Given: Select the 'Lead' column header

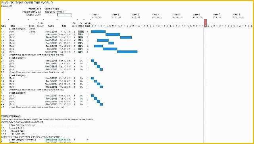Looking at the screenshot, I should coord(32,26).
